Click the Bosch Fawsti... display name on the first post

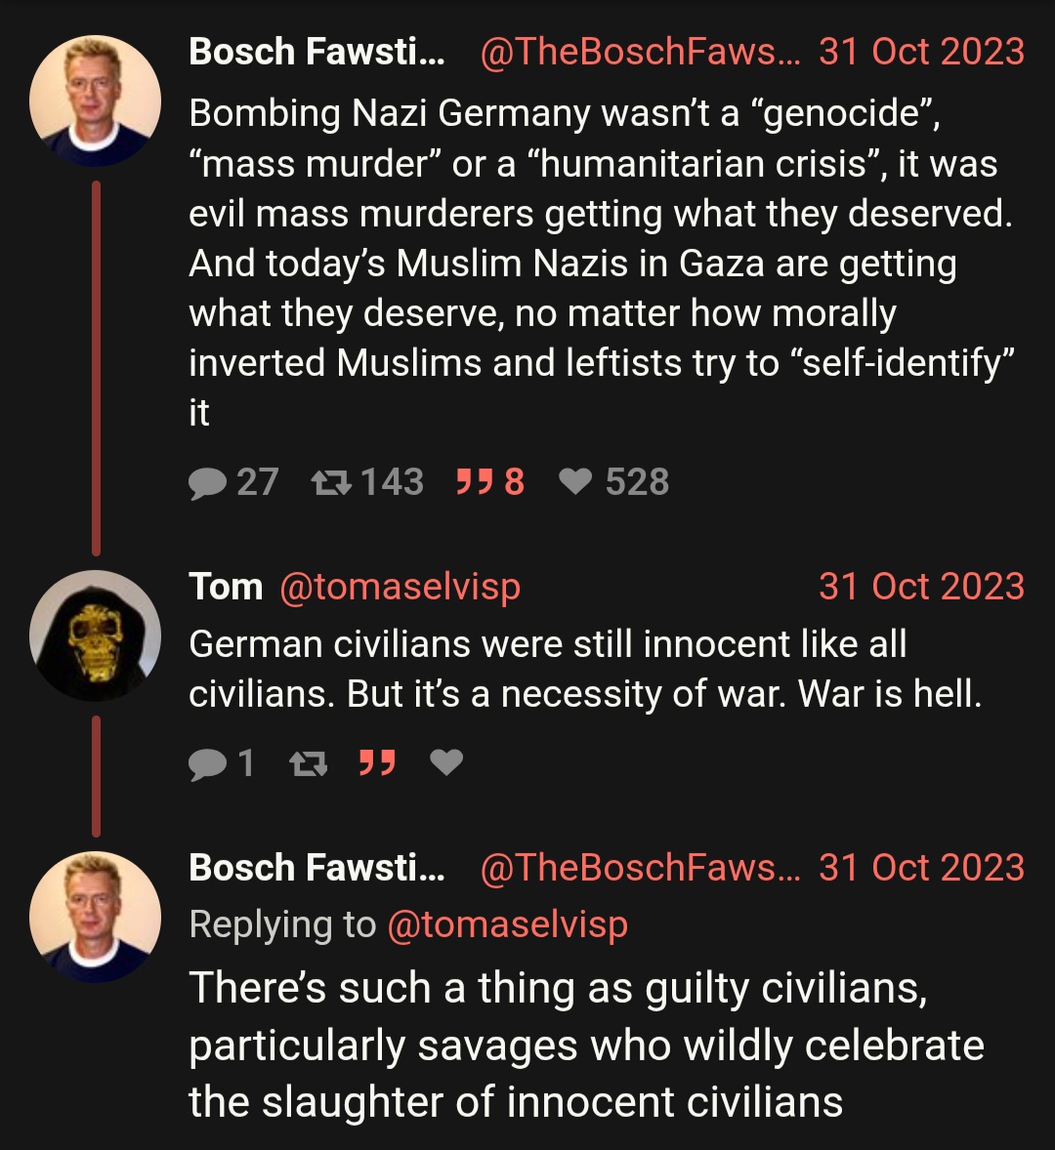pos(316,52)
